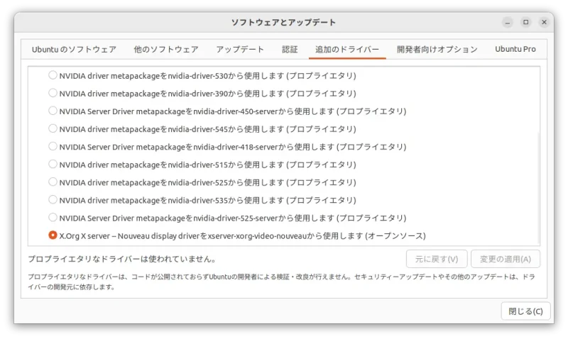Click the 変更の適用(A) button
This screenshot has width=568, height=339.
[x=506, y=259]
